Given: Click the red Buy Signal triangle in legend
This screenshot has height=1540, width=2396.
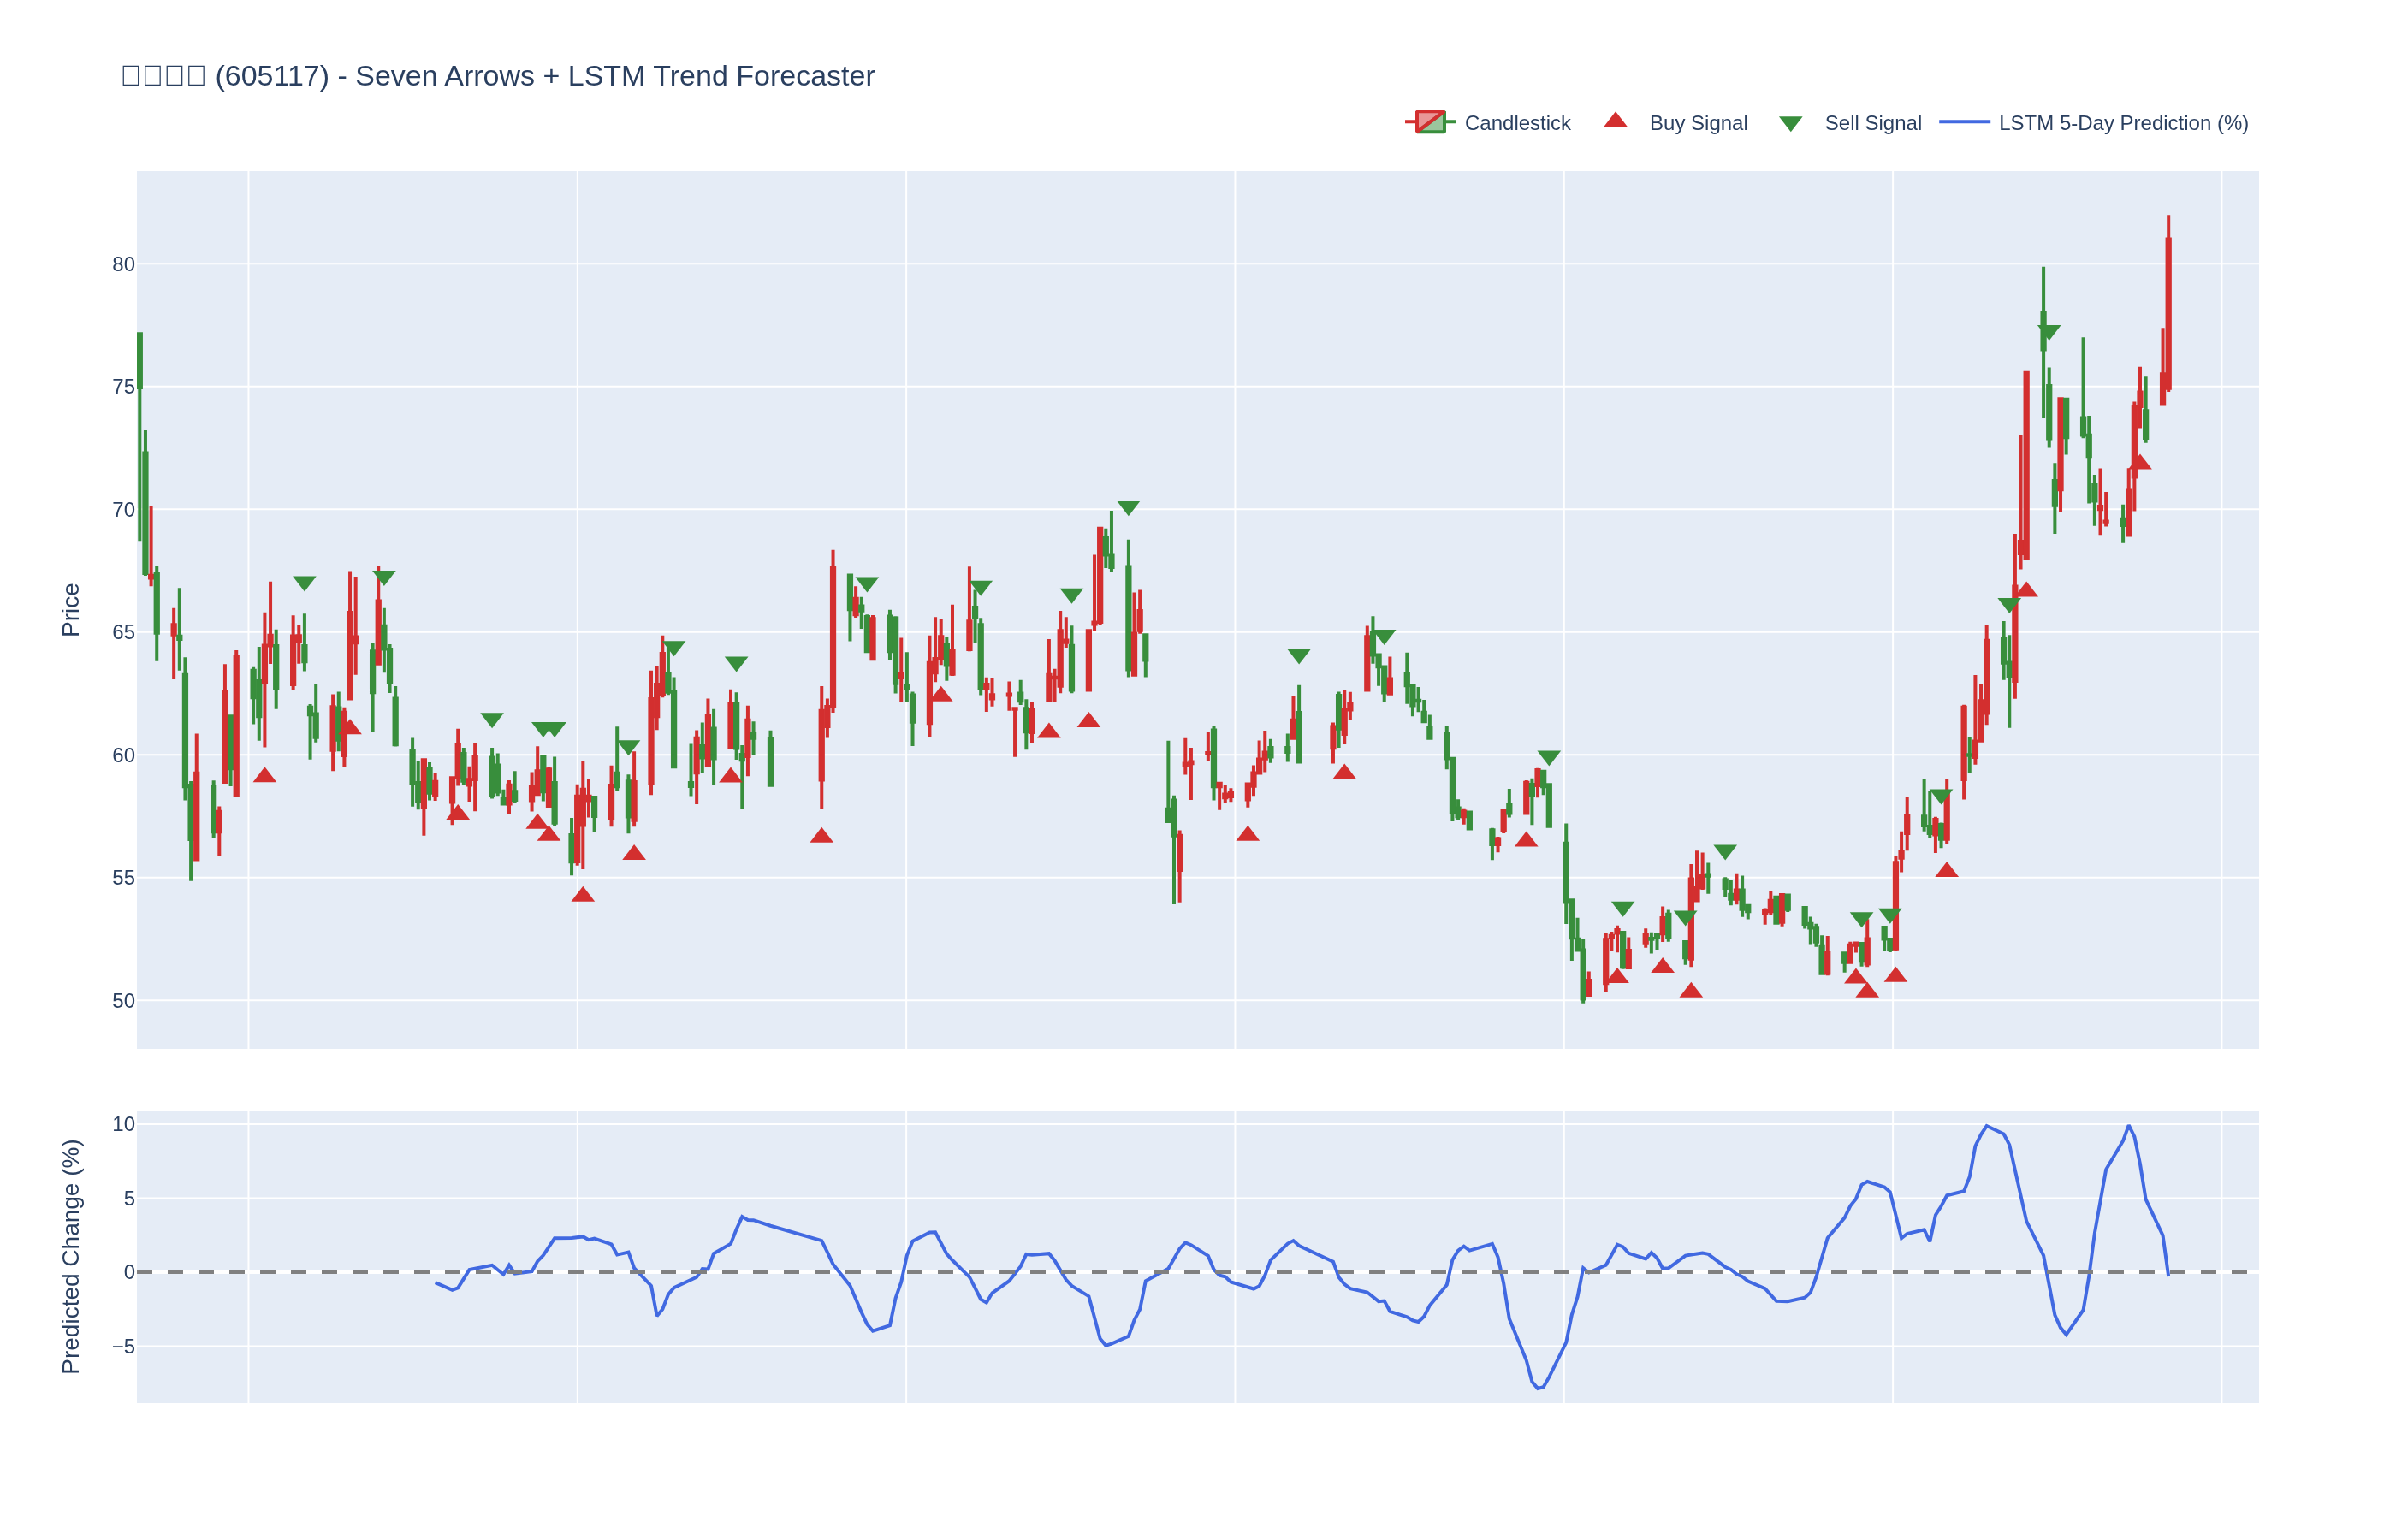Looking at the screenshot, I should 1615,121.
